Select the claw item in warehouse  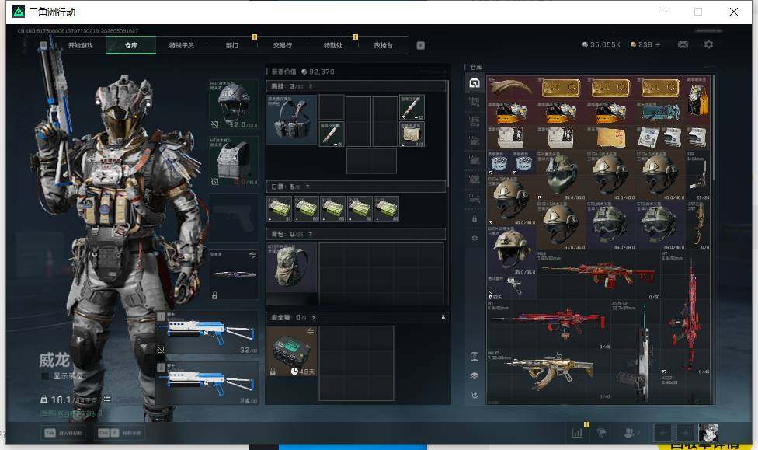coord(511,88)
